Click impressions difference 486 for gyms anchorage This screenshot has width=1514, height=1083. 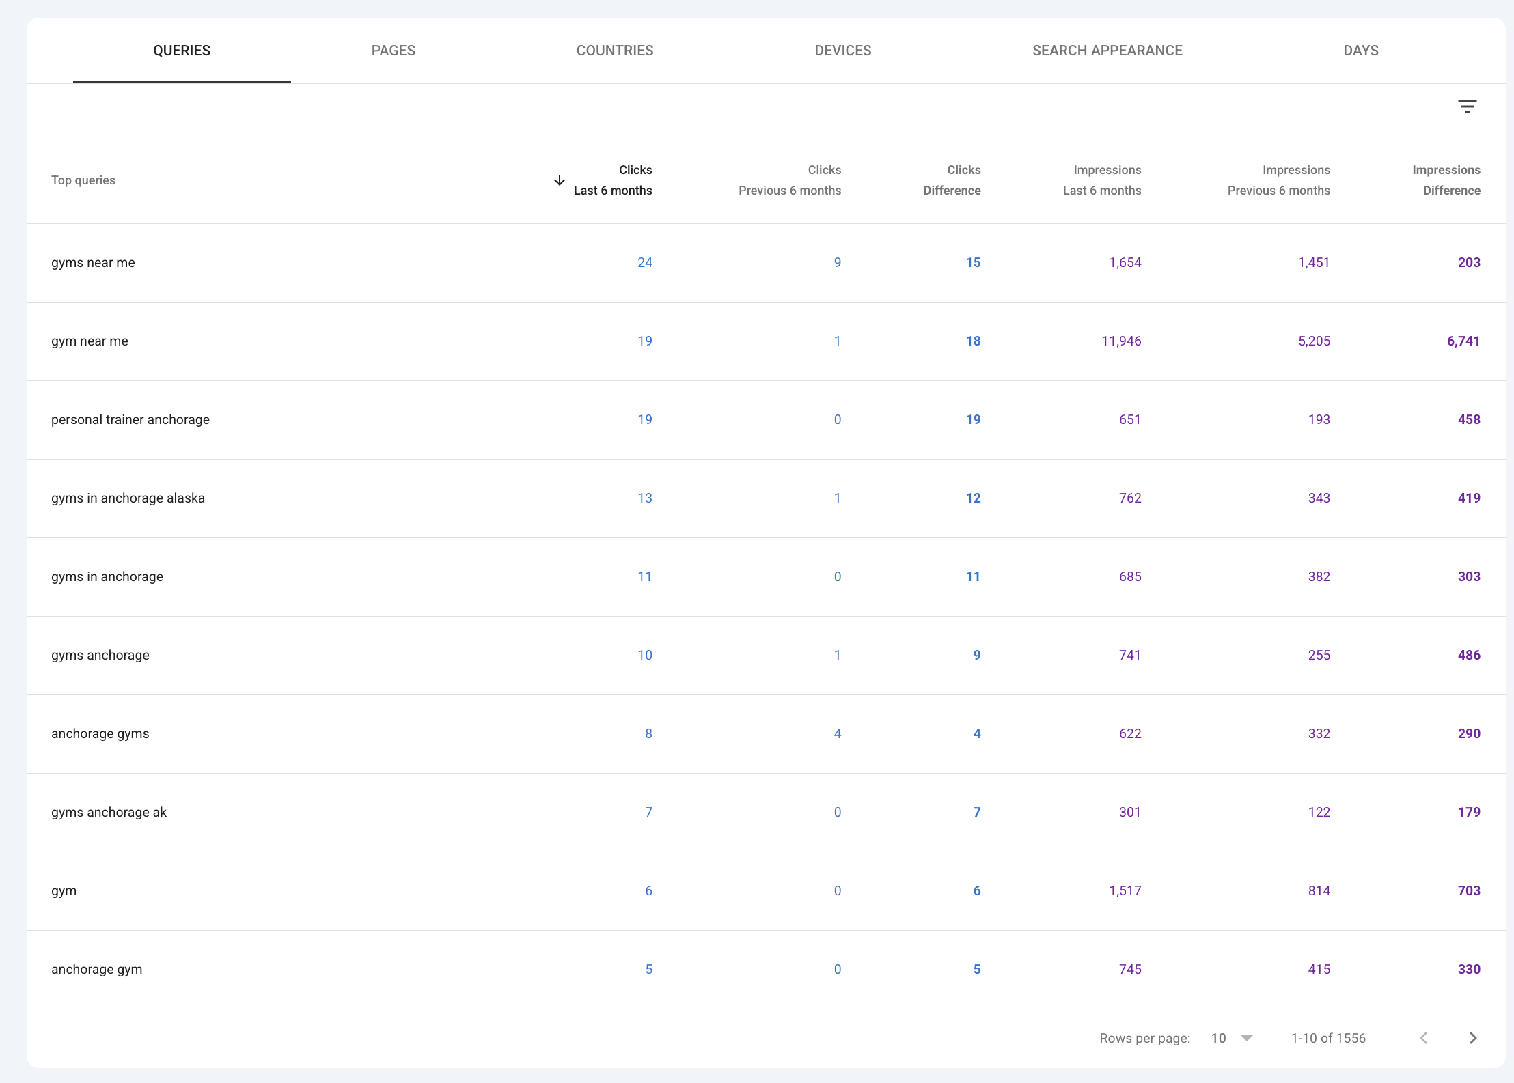tap(1469, 656)
